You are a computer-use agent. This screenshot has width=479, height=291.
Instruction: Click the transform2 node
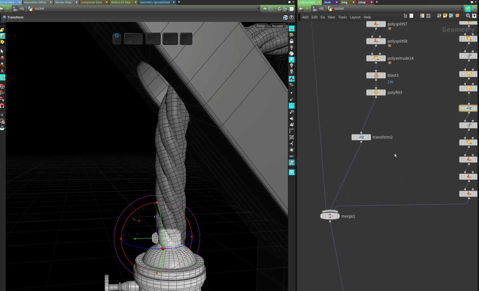[x=361, y=137]
